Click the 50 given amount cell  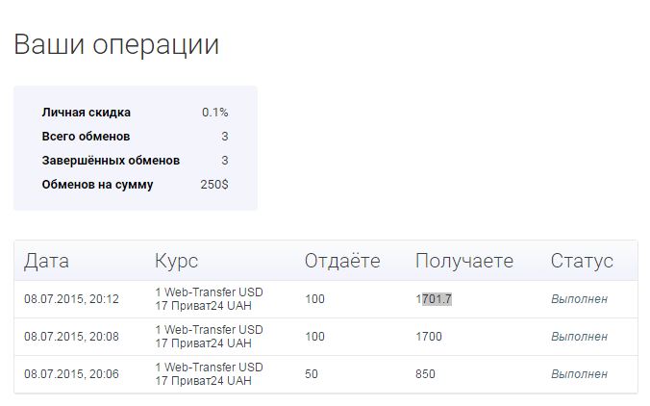tap(312, 374)
